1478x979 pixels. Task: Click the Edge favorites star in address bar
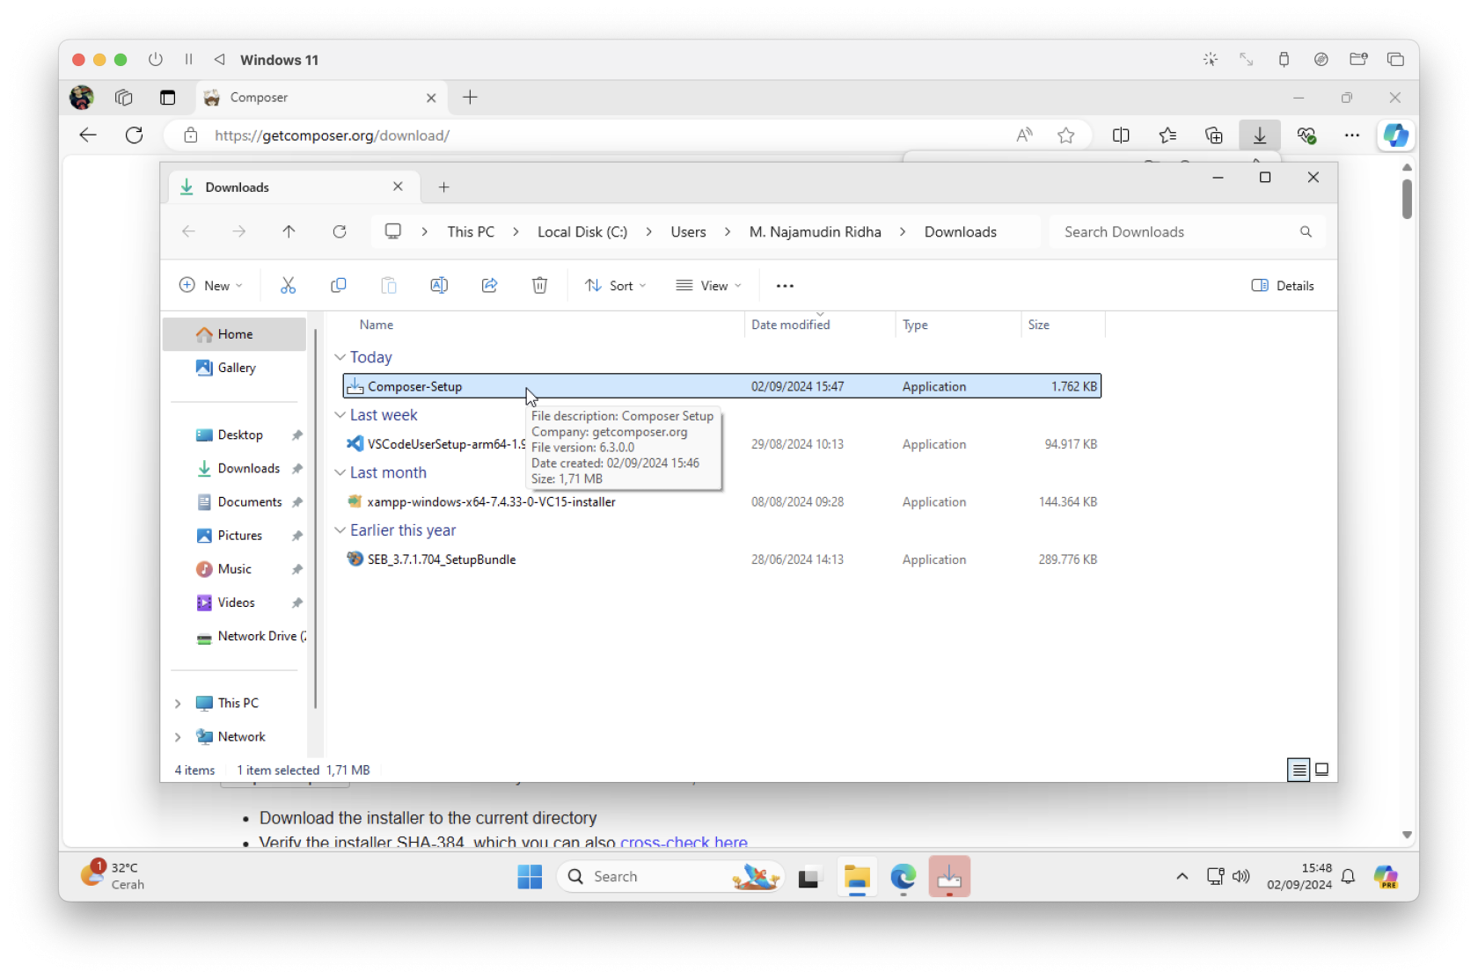1066,135
